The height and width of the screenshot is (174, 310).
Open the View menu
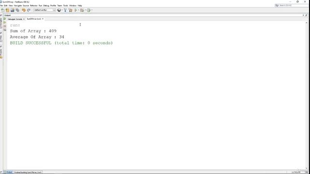point(11,5)
